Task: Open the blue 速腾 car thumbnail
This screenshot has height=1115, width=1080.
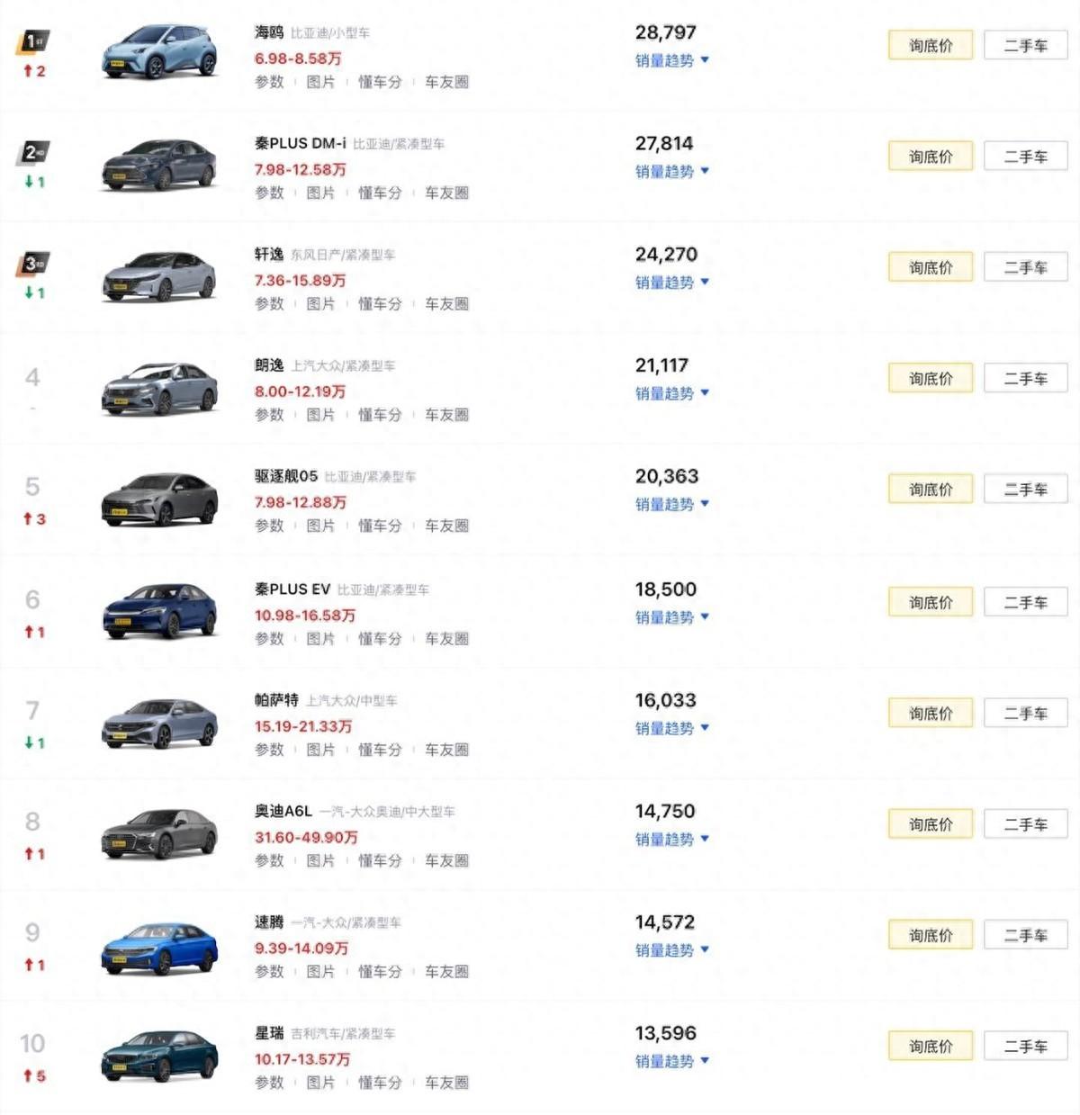Action: tap(159, 948)
